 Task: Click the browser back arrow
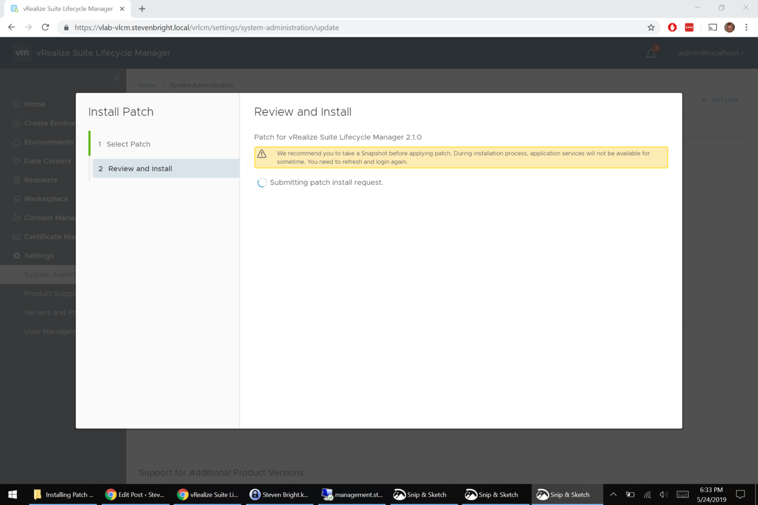click(12, 28)
